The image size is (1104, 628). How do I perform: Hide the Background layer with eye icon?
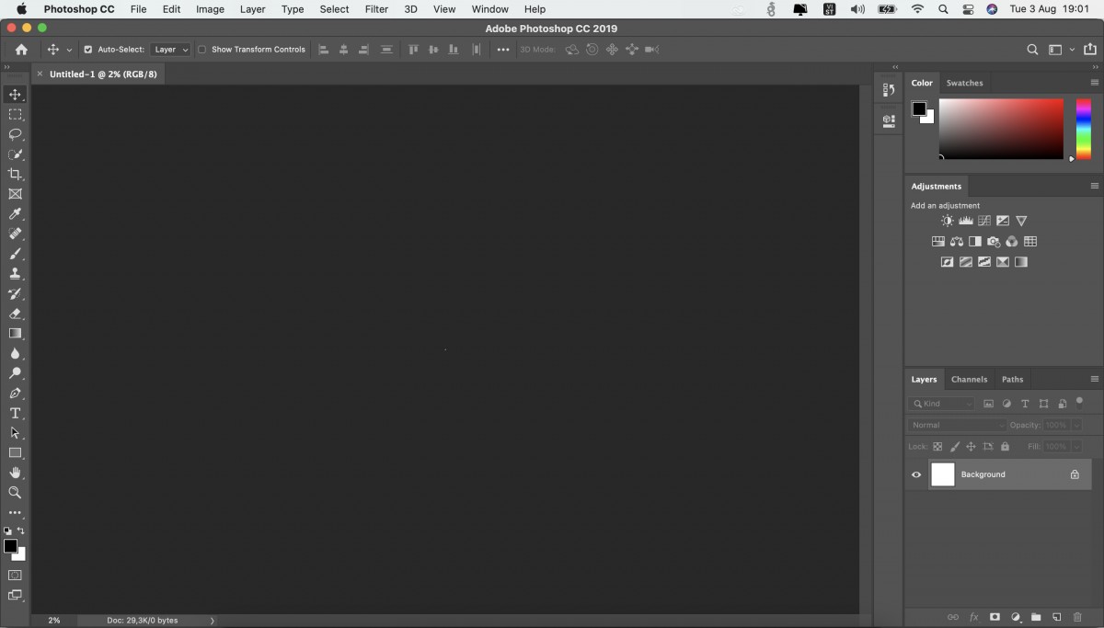pos(916,474)
